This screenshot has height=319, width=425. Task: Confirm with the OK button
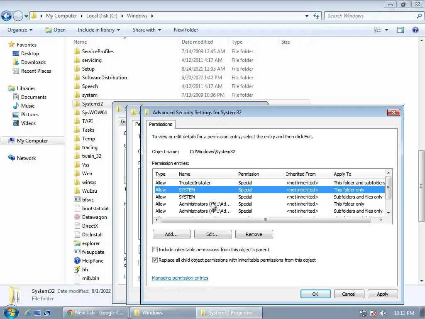tap(315, 294)
